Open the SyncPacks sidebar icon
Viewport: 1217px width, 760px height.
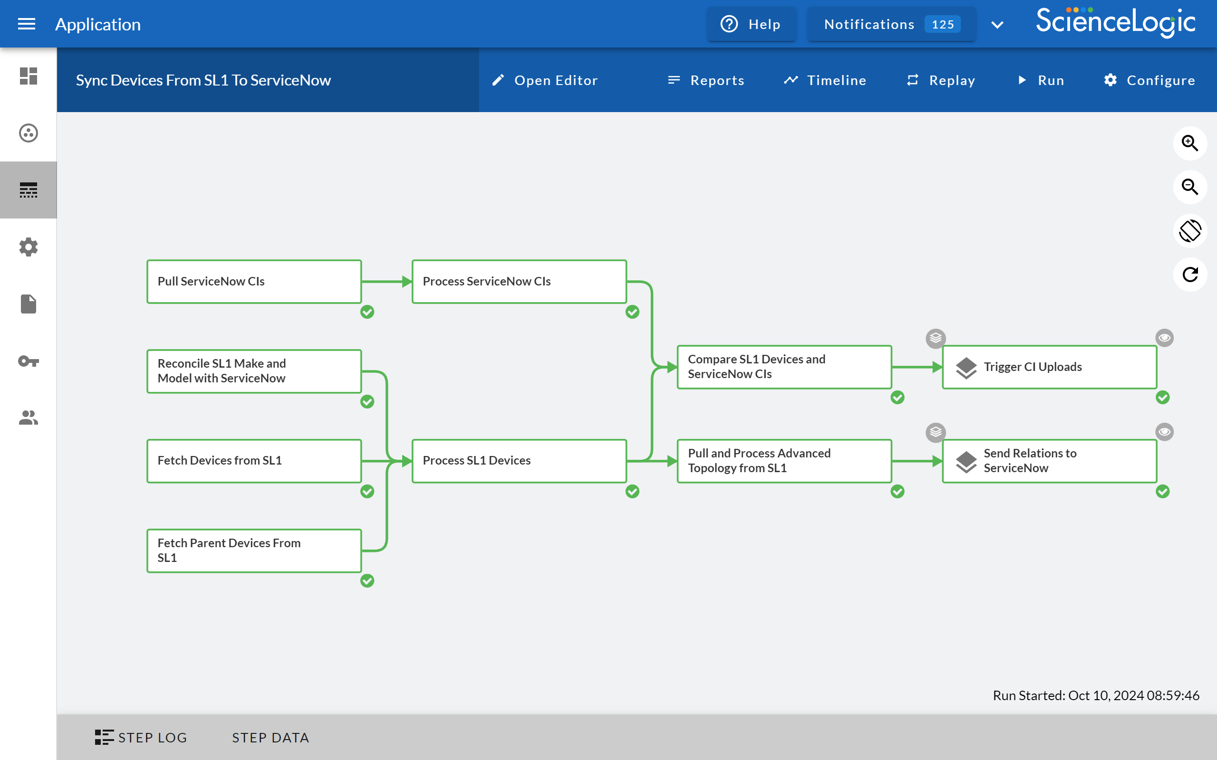[x=28, y=133]
